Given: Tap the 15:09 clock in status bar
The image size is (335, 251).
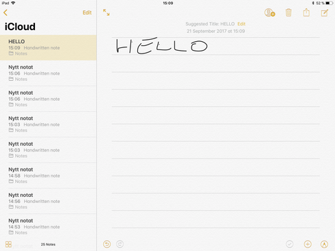Looking at the screenshot, I should coord(168,3).
